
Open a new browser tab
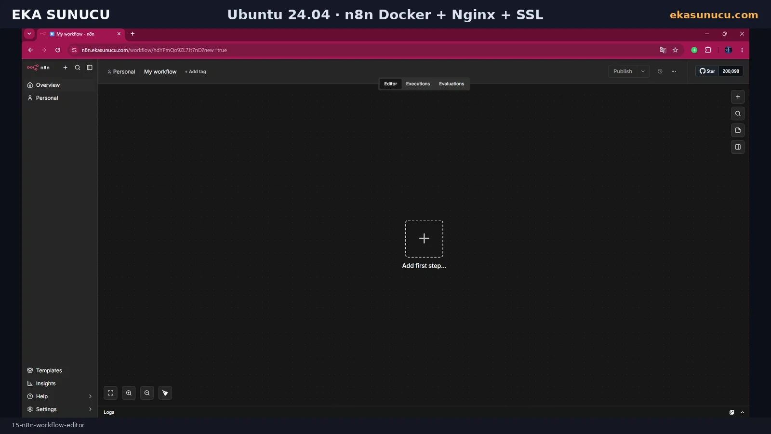pyautogui.click(x=133, y=34)
